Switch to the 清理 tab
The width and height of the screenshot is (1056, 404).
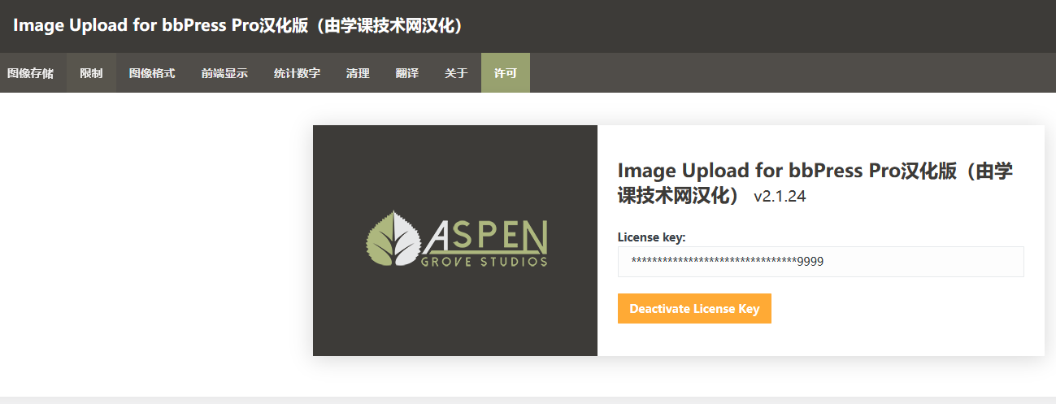pyautogui.click(x=358, y=73)
